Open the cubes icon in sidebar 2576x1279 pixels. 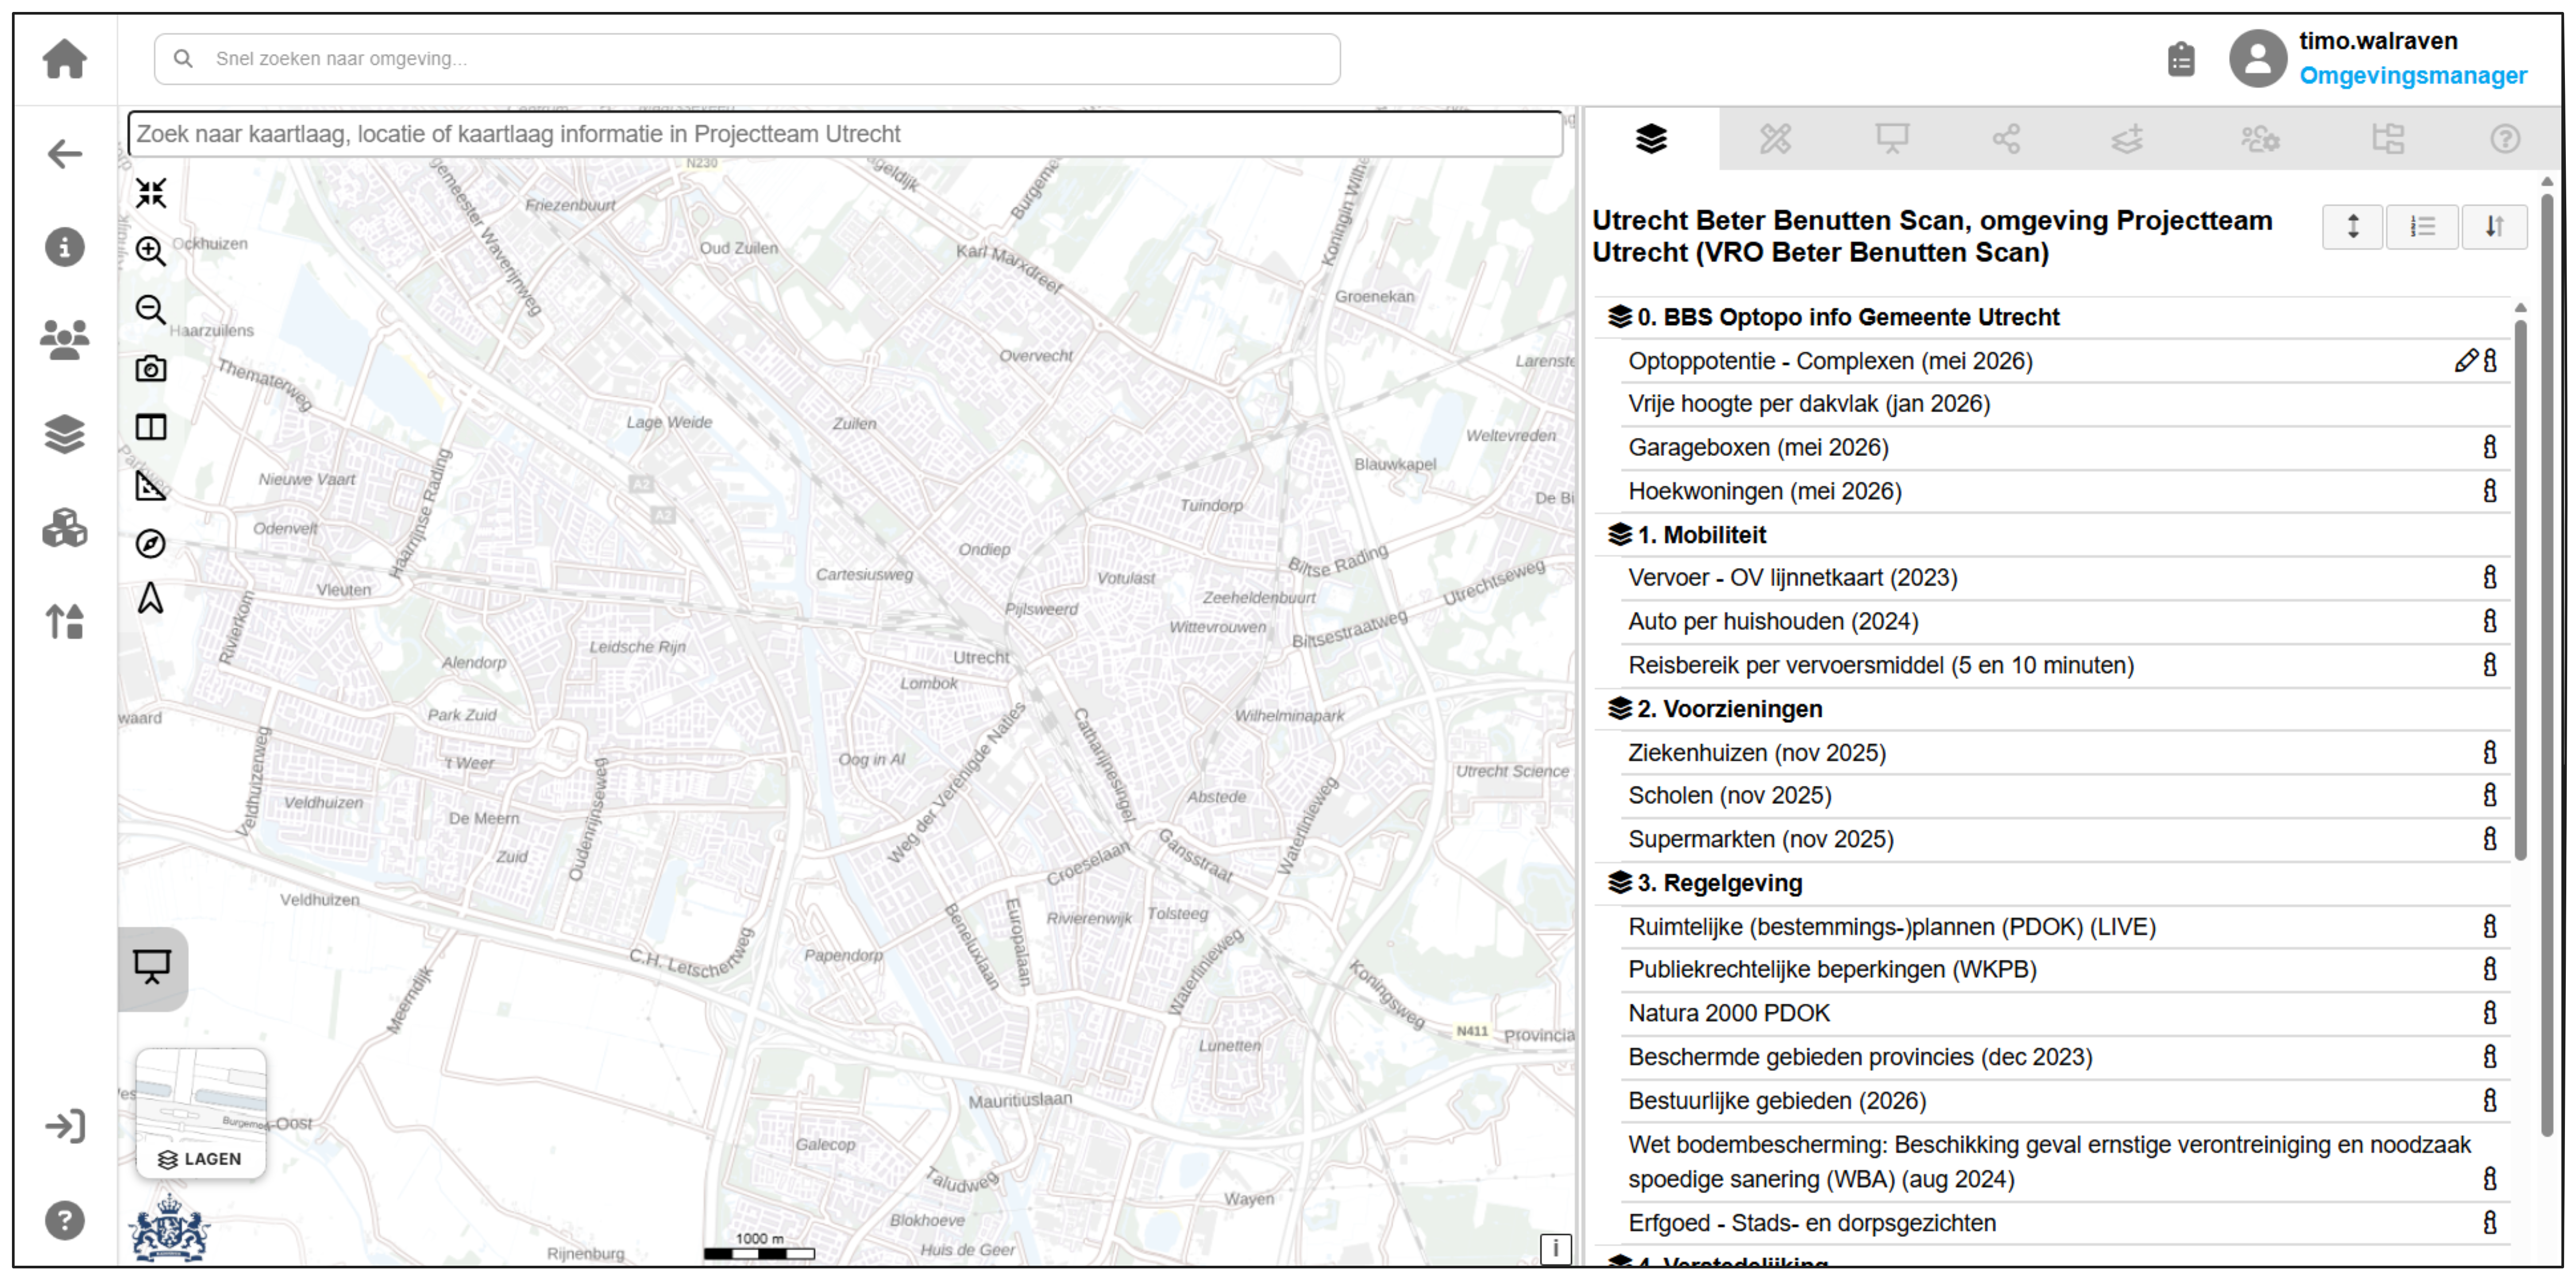tap(65, 528)
